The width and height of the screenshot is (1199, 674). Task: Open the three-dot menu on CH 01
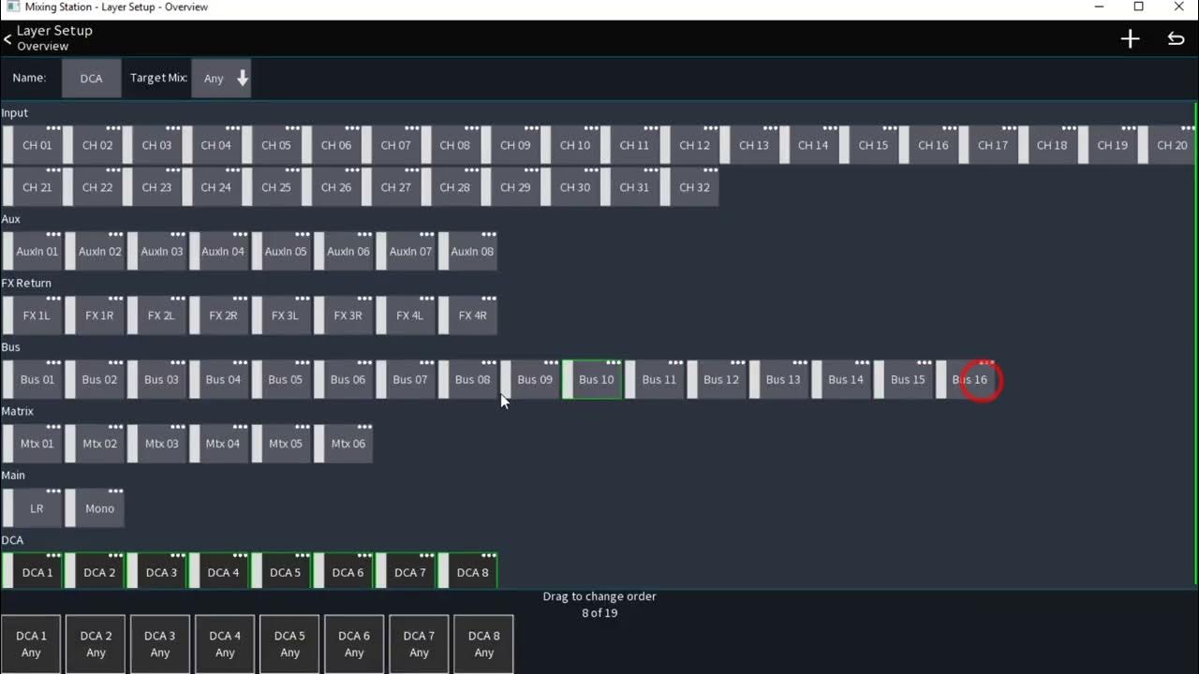tap(53, 128)
